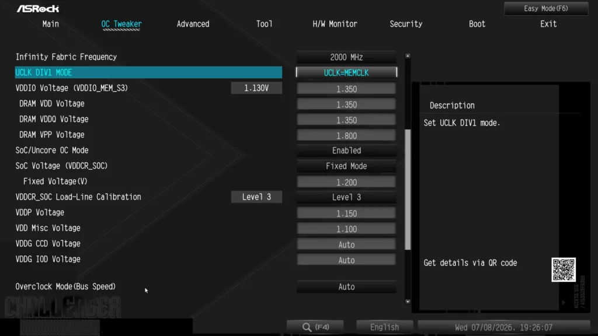
Task: Click 'Get details via QR code' text
Action: (x=470, y=263)
